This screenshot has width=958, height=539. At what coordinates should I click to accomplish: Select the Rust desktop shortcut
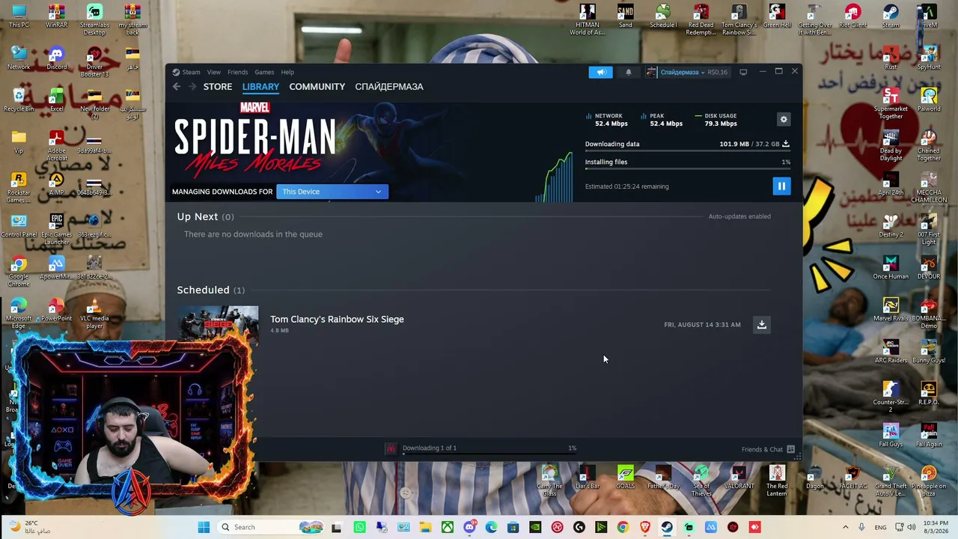[891, 58]
